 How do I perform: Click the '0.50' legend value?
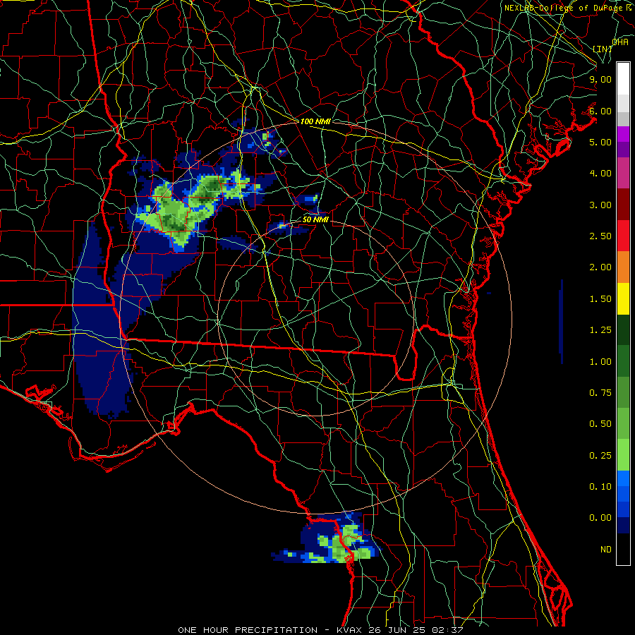tap(600, 424)
